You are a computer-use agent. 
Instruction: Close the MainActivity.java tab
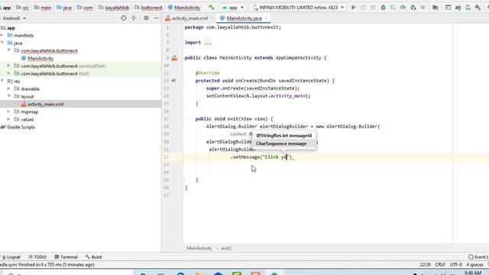pyautogui.click(x=266, y=18)
